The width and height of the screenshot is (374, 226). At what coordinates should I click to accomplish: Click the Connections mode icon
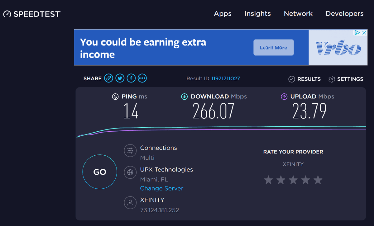coord(130,151)
